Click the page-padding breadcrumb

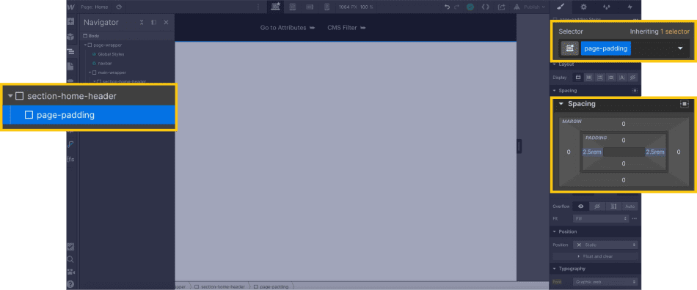271,286
